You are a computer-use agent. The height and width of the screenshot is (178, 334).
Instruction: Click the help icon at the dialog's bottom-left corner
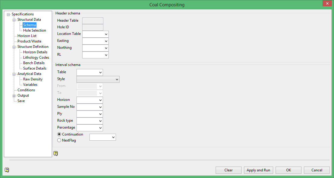7,170
